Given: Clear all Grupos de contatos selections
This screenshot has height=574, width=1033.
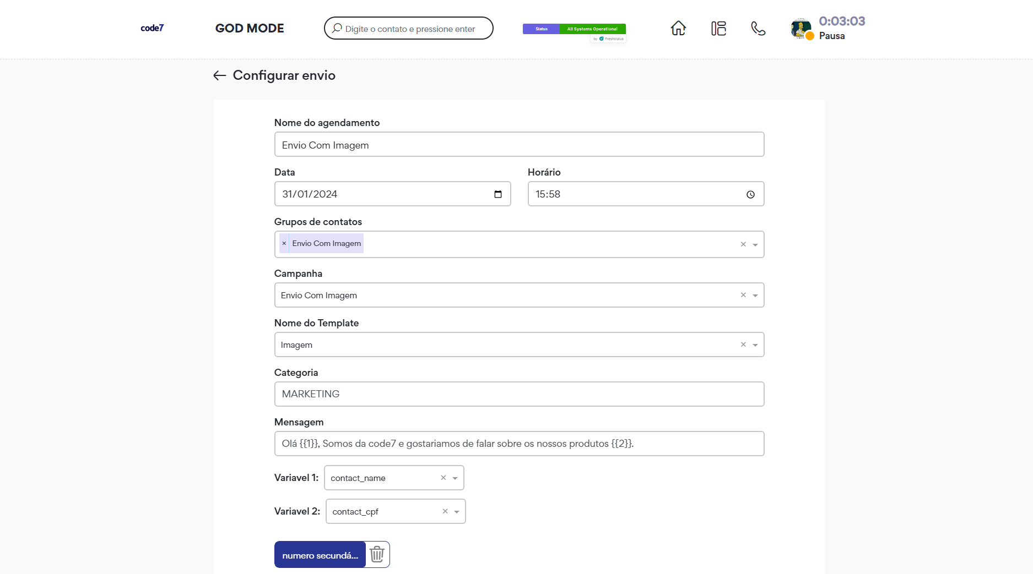Looking at the screenshot, I should (x=743, y=244).
